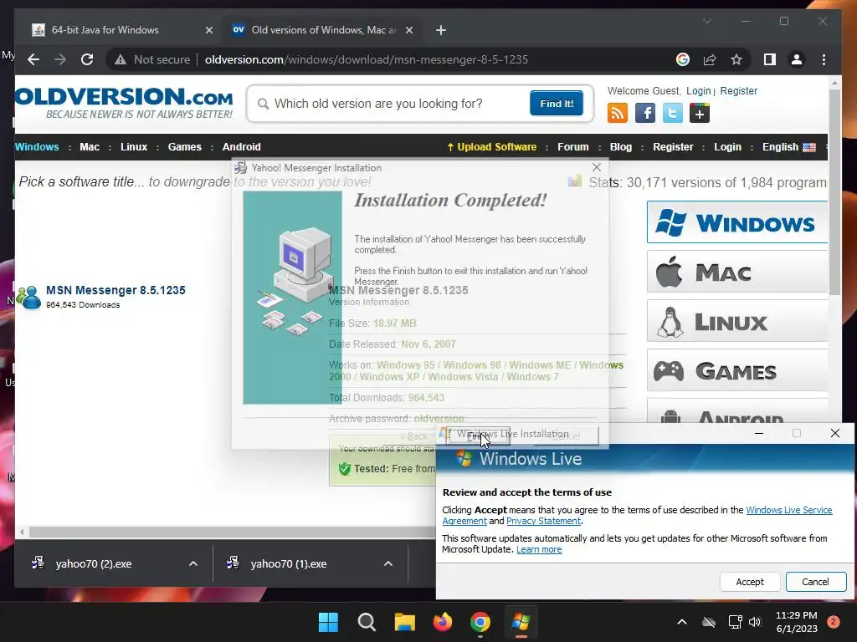The image size is (857, 642).
Task: Launch Firefox from taskbar
Action: (x=443, y=622)
